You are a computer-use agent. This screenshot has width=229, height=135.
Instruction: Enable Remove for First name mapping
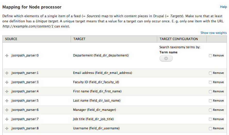[x=210, y=92]
